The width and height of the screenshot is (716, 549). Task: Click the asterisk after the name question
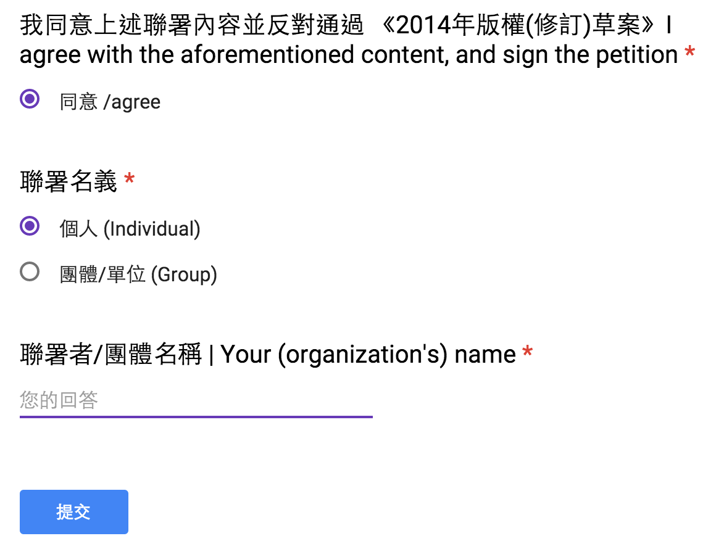528,352
